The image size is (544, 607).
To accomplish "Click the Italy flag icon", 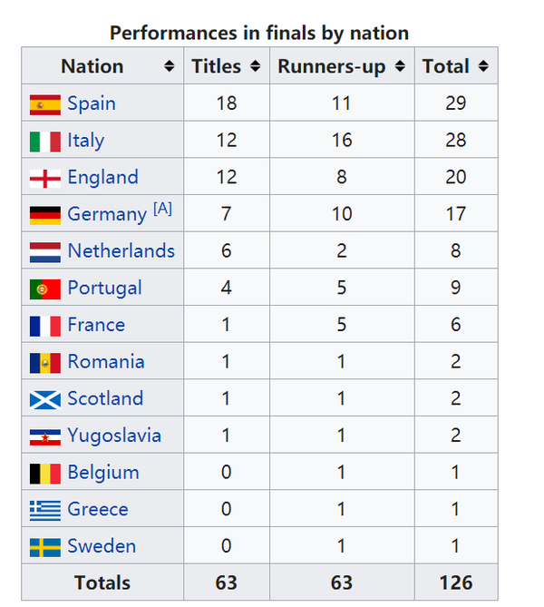I will pos(45,142).
